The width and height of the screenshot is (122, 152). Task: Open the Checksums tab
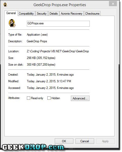pyautogui.click(x=92, y=14)
